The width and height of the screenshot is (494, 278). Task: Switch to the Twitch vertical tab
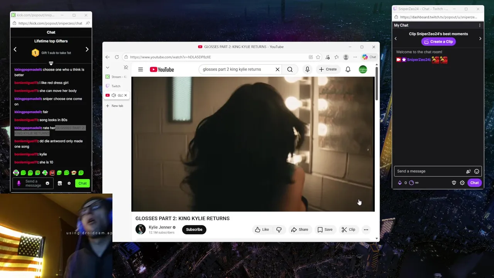click(116, 86)
